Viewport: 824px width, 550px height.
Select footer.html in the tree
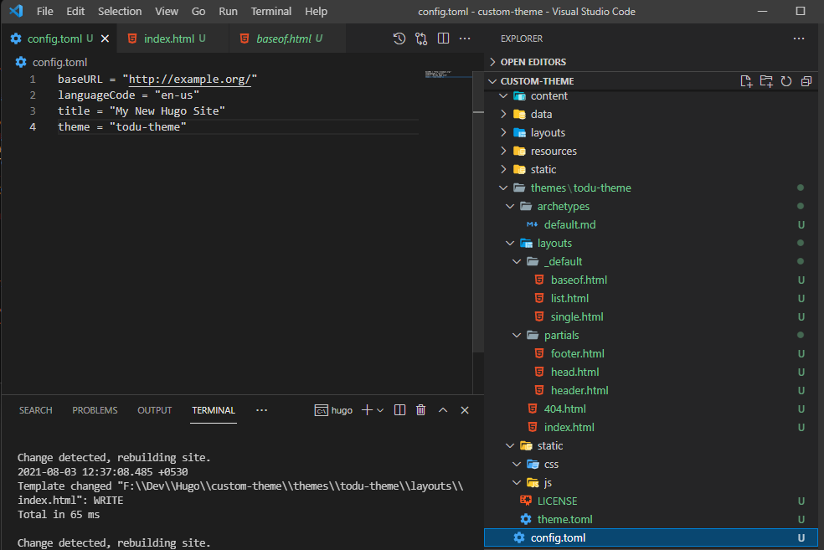(577, 353)
